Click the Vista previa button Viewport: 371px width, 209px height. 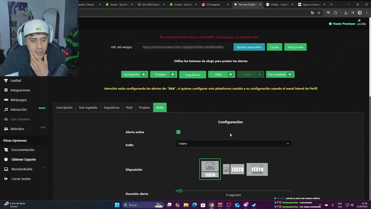coord(295,47)
